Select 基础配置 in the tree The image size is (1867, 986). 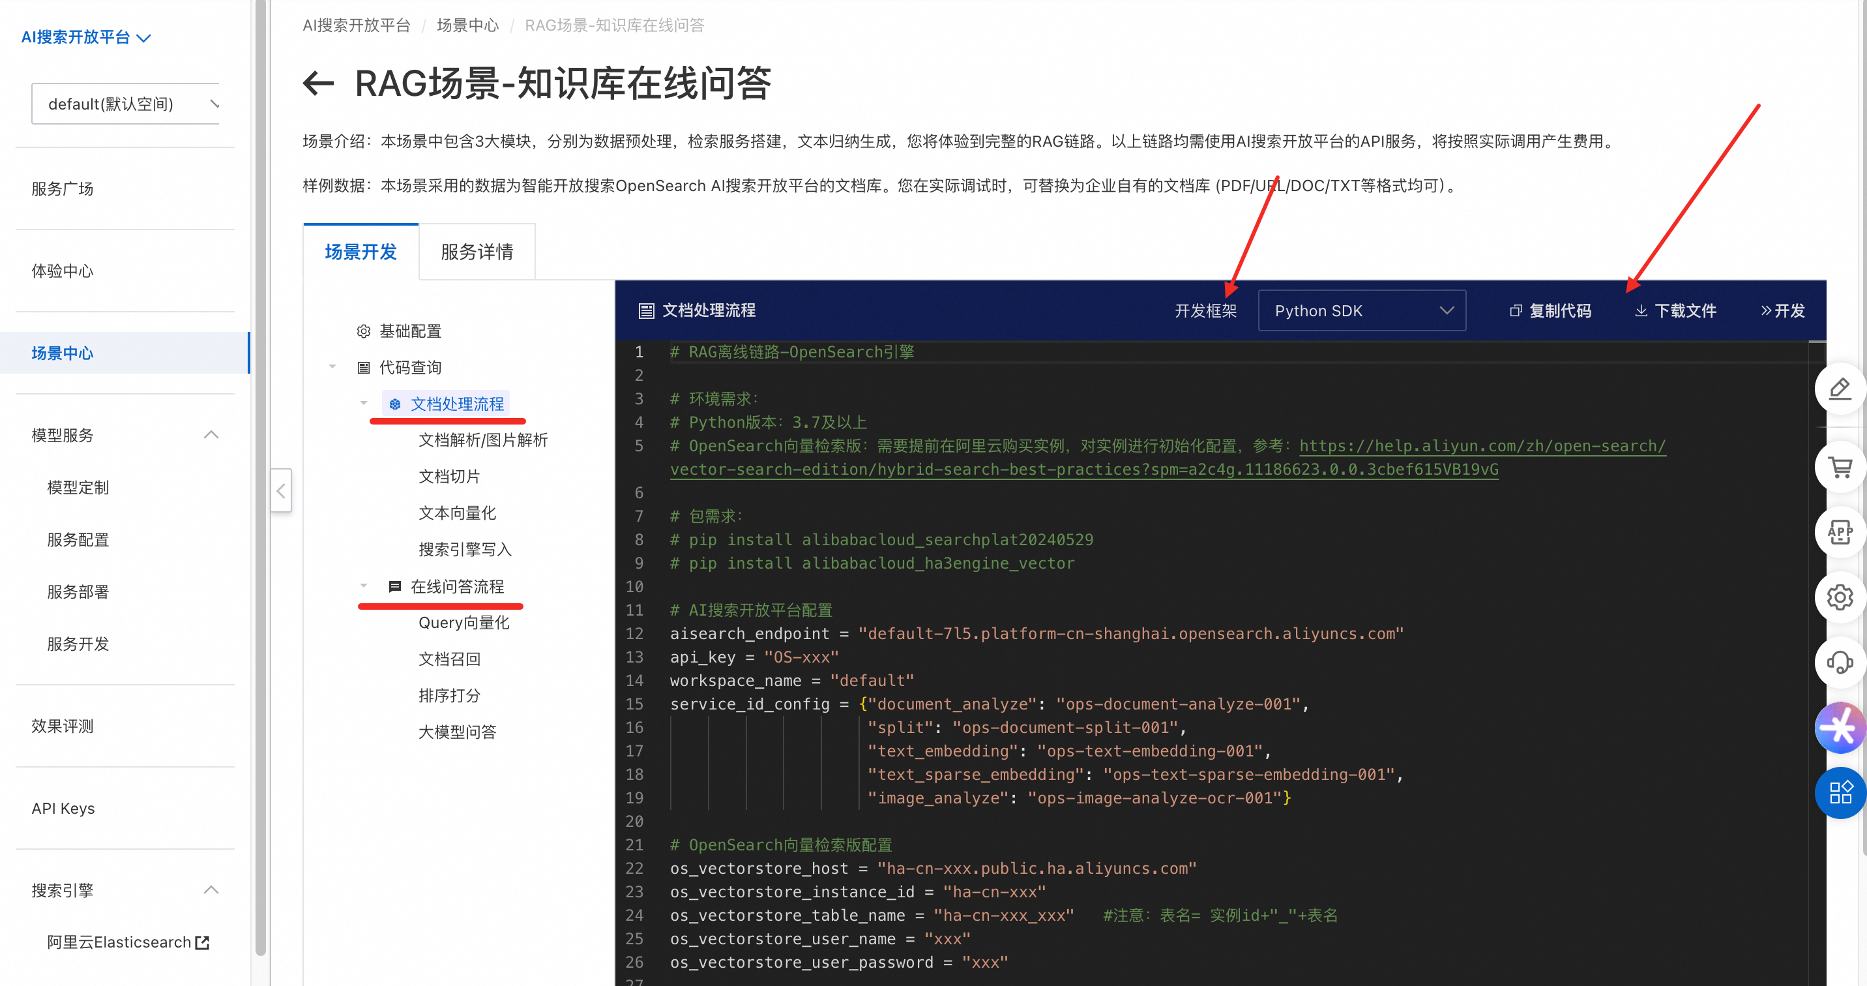410,331
